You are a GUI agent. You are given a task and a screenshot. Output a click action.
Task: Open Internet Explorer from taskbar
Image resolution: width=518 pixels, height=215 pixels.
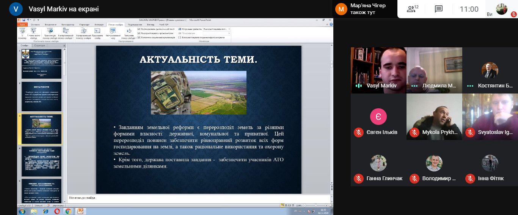(46, 211)
